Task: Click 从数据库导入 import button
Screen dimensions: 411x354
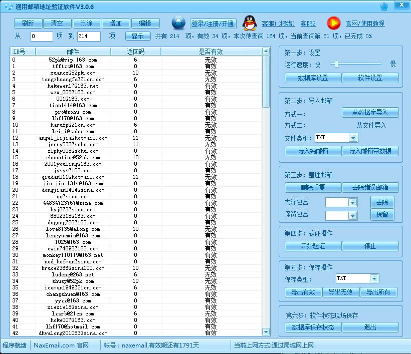Action: (370, 112)
